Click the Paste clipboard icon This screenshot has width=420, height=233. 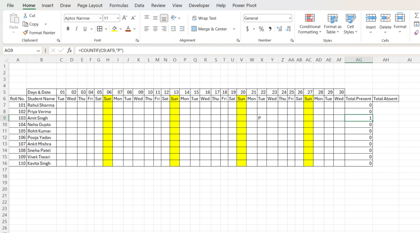pyautogui.click(x=14, y=19)
